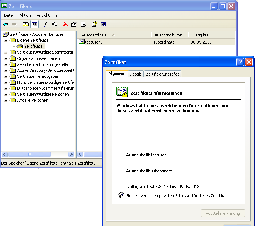Open properties via the toolbar icon

pyautogui.click(x=74, y=24)
